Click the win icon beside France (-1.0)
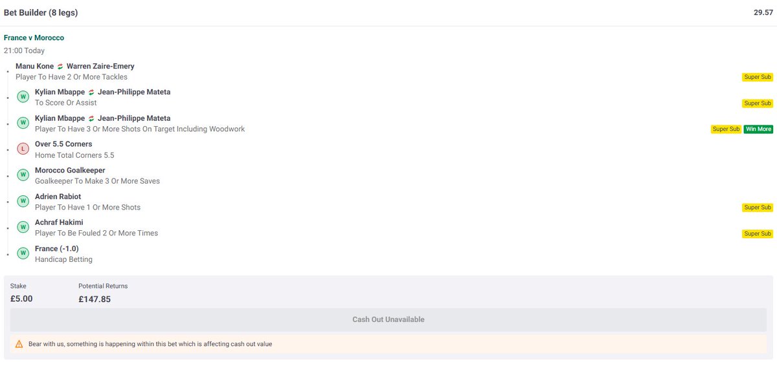The image size is (777, 366). coord(23,253)
